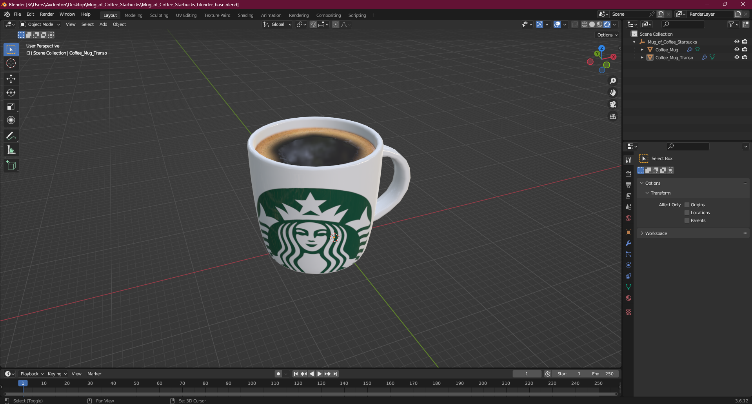The width and height of the screenshot is (752, 404).
Task: Toggle camera view with the camera icon
Action: pos(613,104)
